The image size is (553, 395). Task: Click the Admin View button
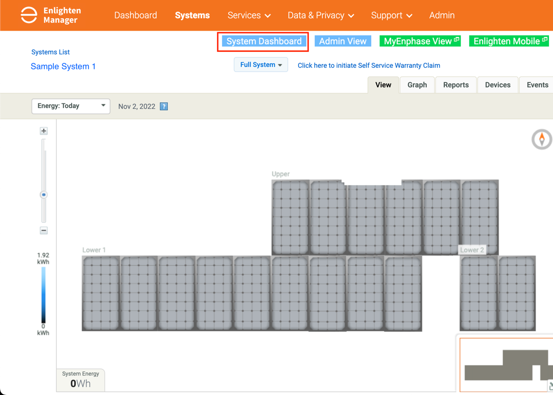(343, 41)
